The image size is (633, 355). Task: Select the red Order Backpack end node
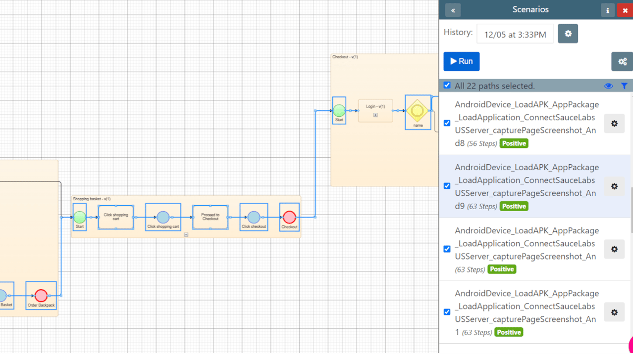(x=41, y=296)
